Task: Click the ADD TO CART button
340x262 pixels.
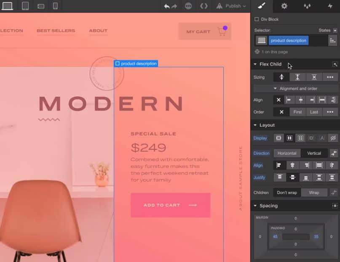Action: point(171,205)
